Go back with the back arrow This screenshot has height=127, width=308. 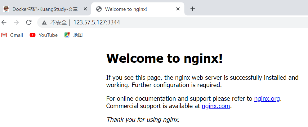4,22
